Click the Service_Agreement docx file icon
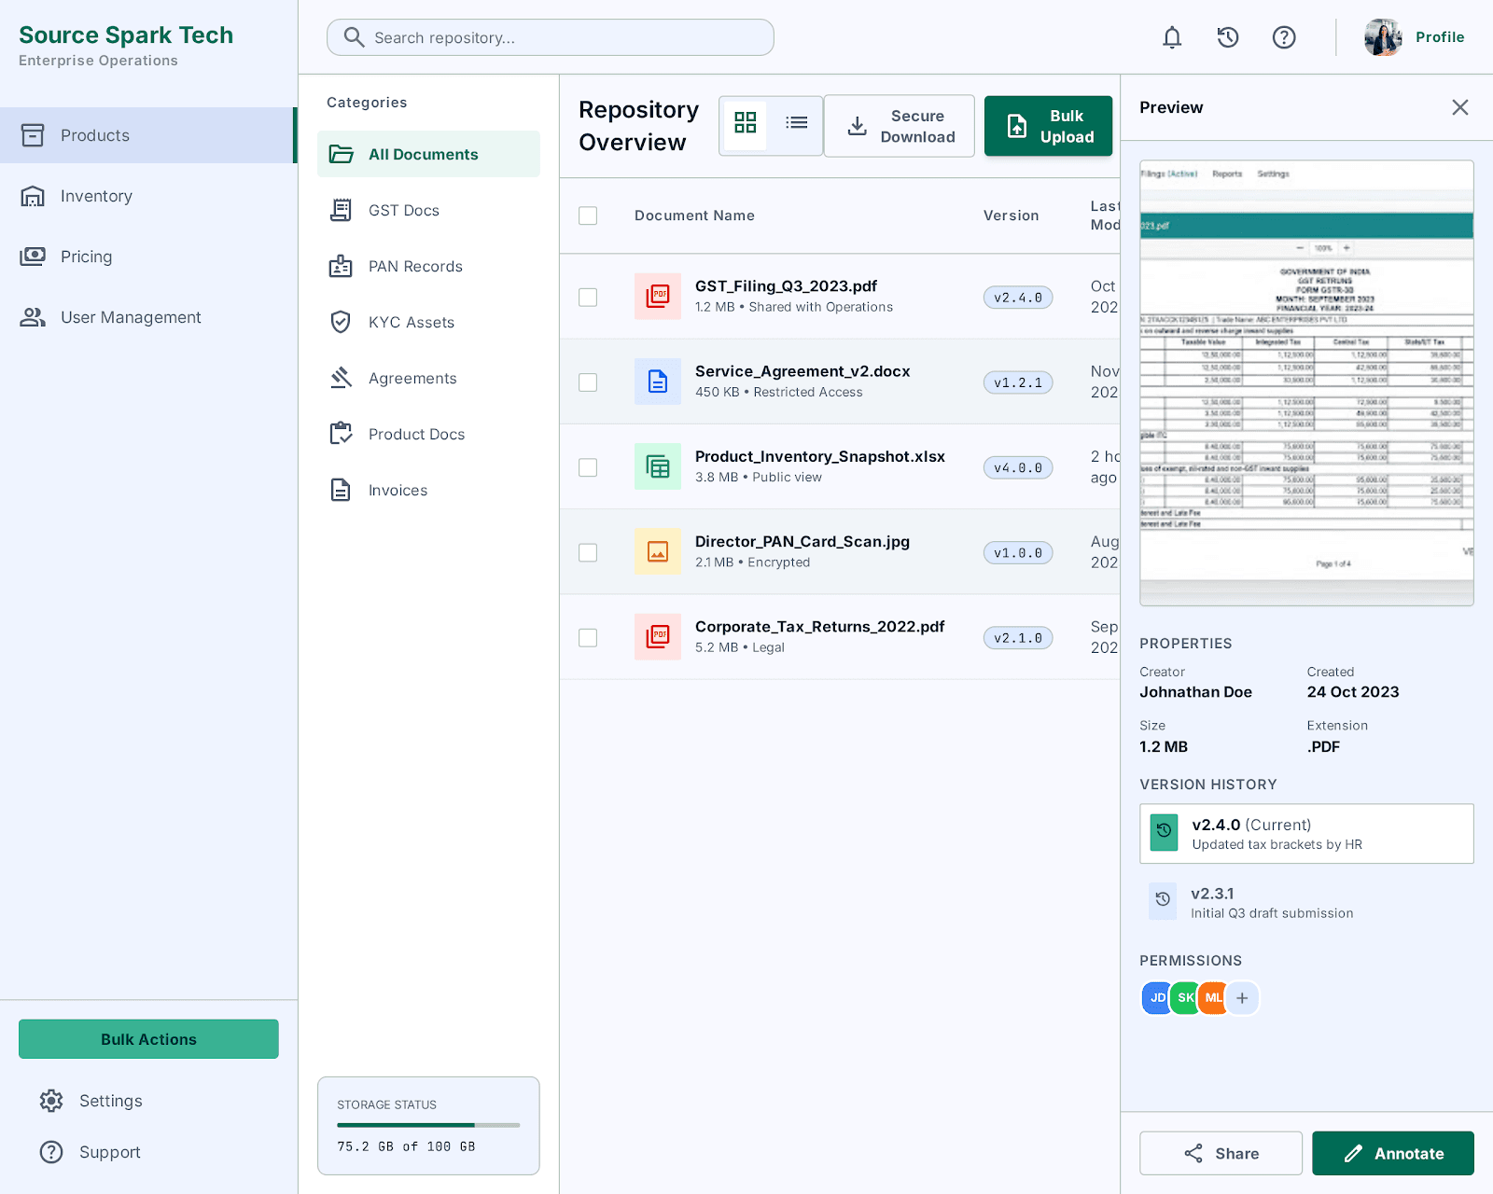 coord(658,382)
